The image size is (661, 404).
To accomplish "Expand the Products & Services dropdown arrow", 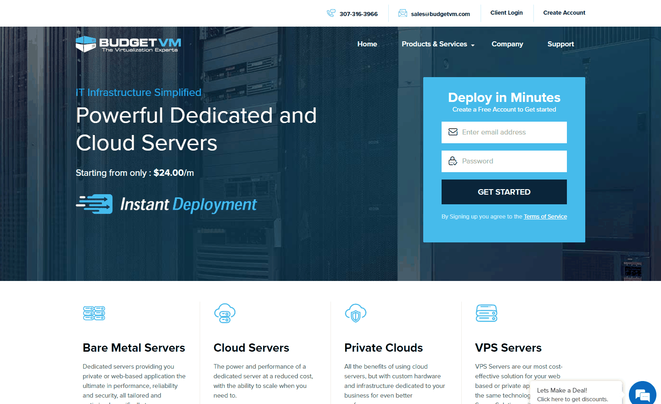I will [473, 45].
